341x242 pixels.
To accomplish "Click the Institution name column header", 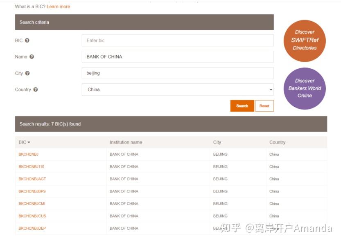I will (x=125, y=142).
